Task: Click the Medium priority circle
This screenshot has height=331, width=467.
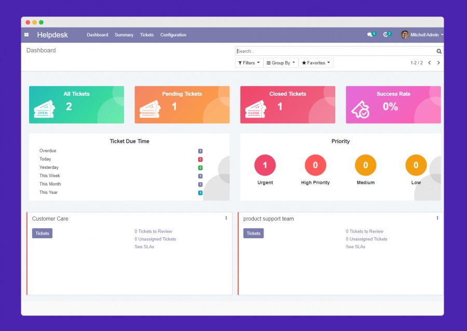Action: (366, 165)
